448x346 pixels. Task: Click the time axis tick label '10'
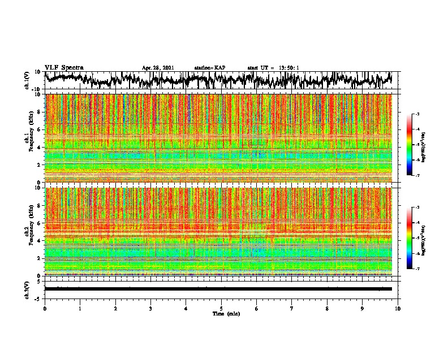tap(398, 309)
